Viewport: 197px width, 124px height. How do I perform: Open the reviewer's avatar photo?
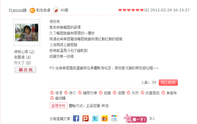point(27,33)
